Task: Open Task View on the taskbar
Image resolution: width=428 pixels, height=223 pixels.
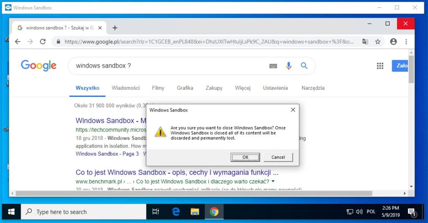Action: click(x=155, y=212)
